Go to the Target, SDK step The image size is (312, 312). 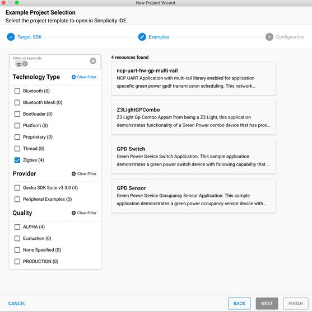click(x=30, y=37)
